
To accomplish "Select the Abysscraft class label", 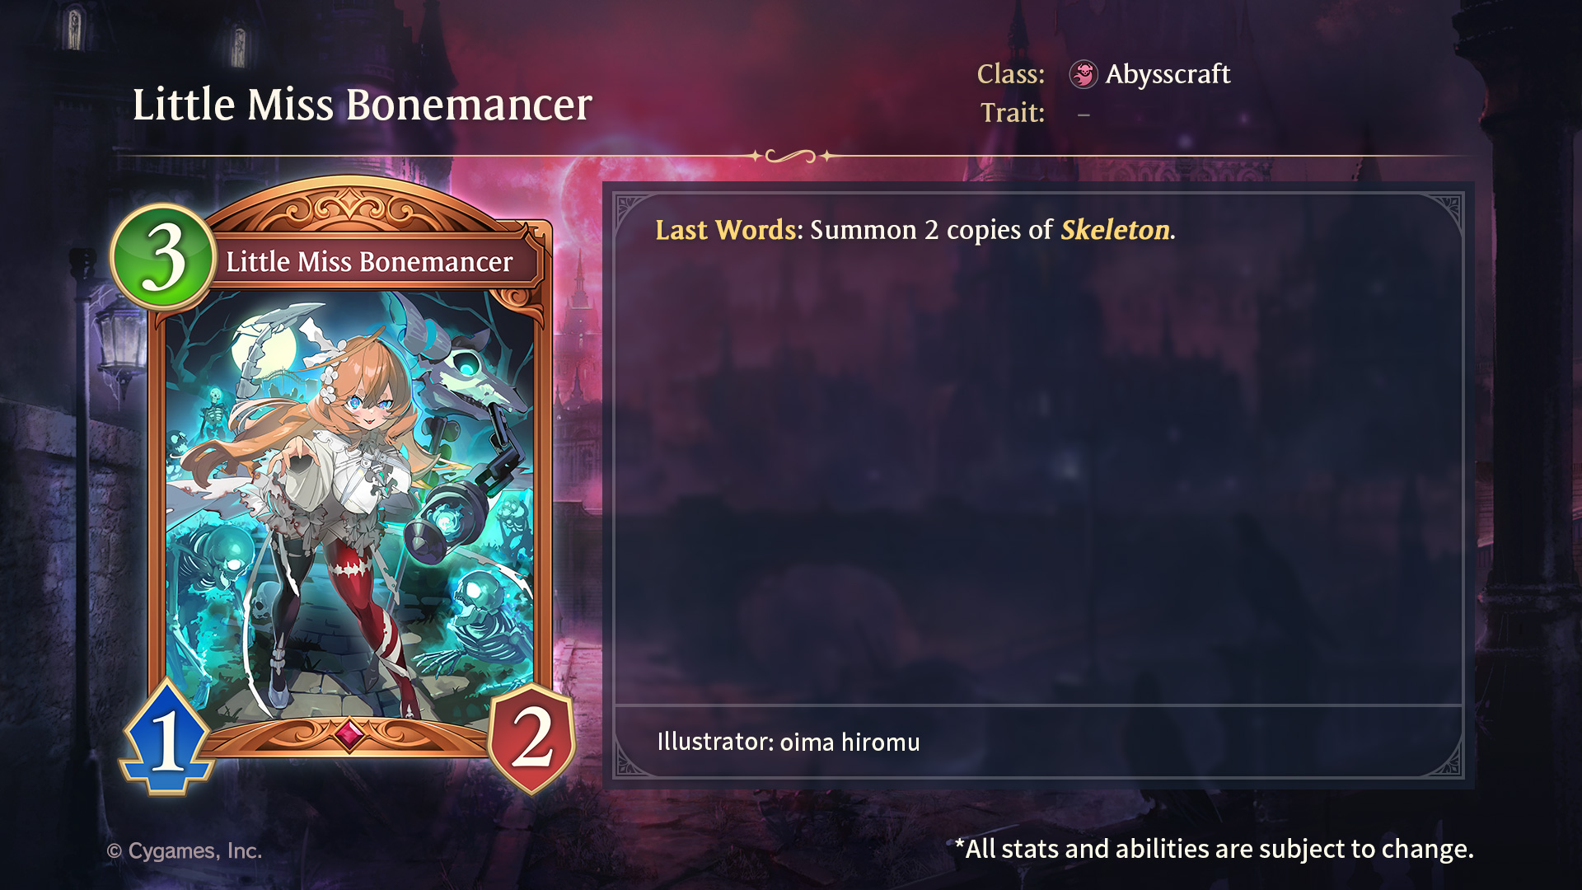I will [1168, 74].
